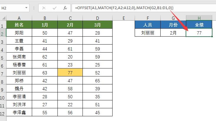
Task: Select the 2月 cell under 月份
Action: click(x=173, y=33)
